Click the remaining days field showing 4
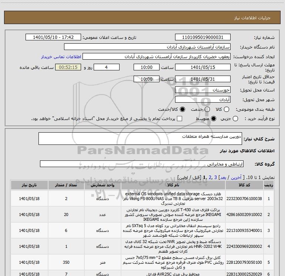Screen dimensions: 285x276 click(107, 67)
